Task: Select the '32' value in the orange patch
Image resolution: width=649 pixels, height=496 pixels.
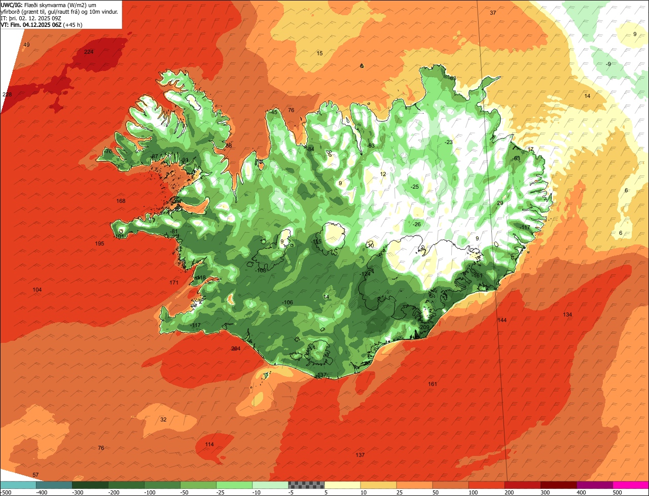Action: click(x=163, y=419)
